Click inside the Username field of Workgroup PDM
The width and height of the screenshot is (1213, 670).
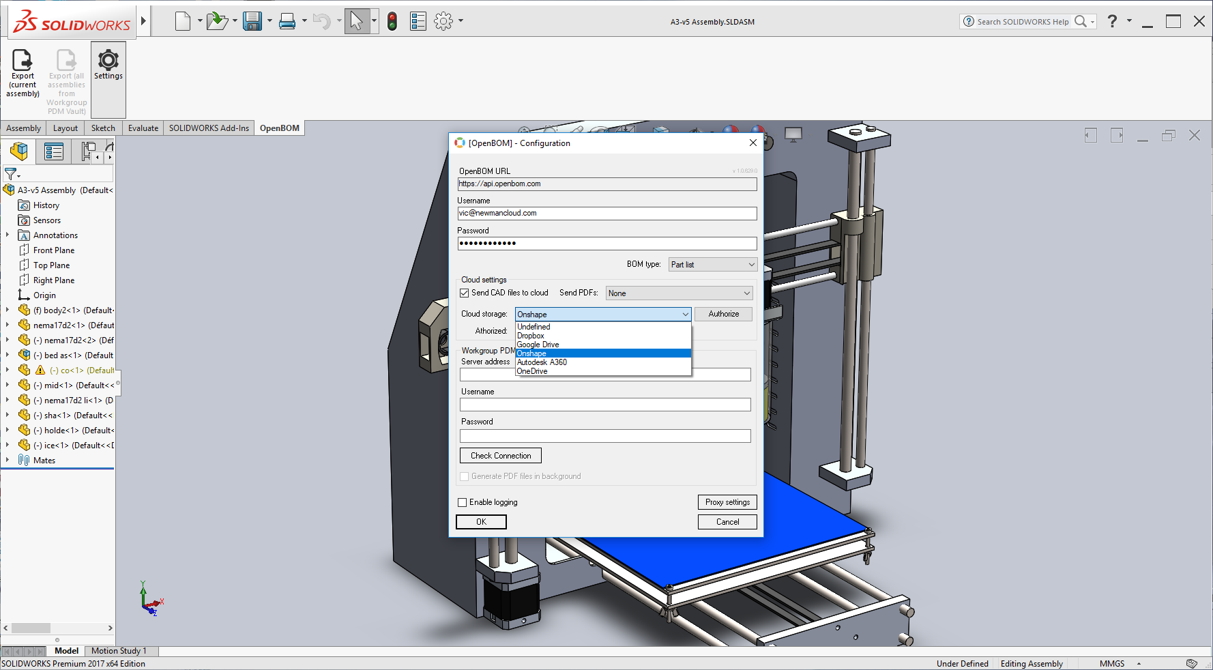604,404
